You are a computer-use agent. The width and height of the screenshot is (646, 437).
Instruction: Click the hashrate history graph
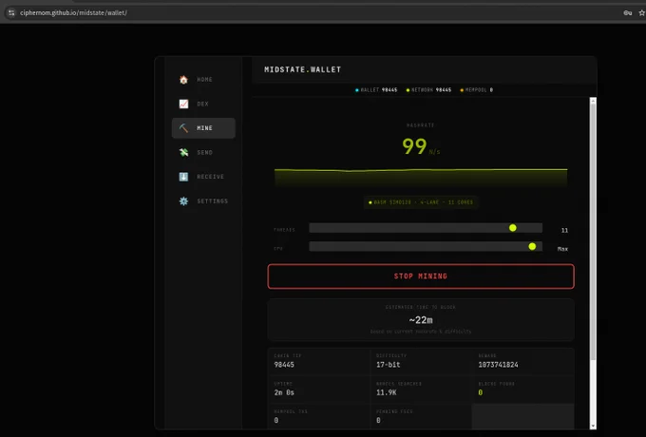[x=421, y=178]
